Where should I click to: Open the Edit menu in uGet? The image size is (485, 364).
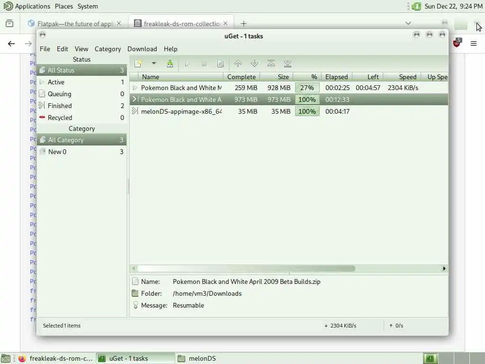[62, 49]
